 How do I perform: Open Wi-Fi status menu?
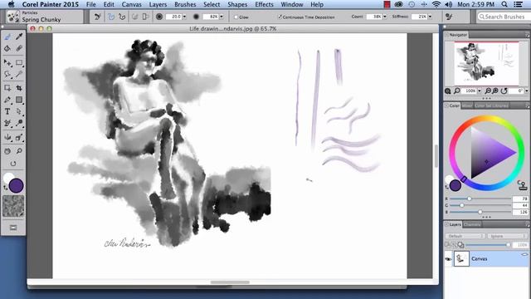click(x=436, y=4)
